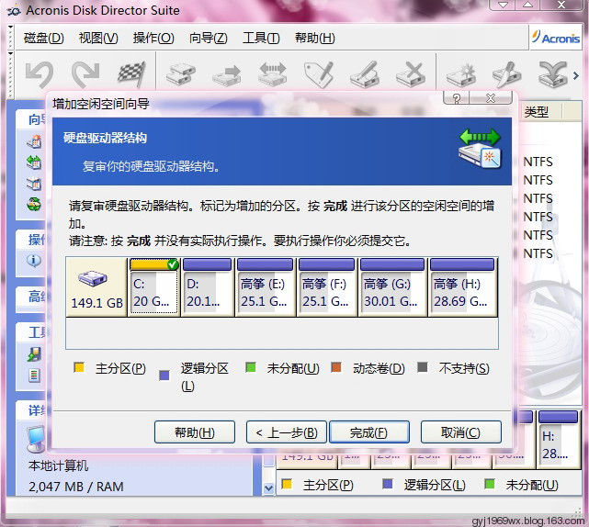The height and width of the screenshot is (527, 589).
Task: Open the 向导(Z) menu
Action: click(208, 38)
